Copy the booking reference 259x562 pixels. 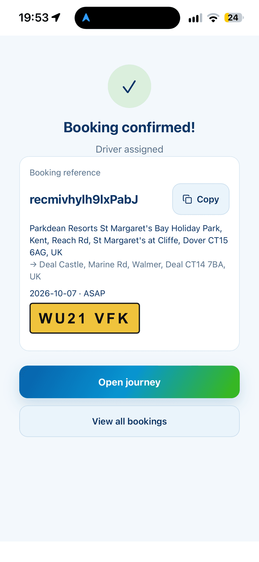pos(201,199)
